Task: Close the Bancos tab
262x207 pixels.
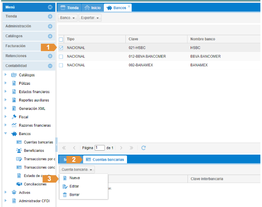Action: [129, 7]
